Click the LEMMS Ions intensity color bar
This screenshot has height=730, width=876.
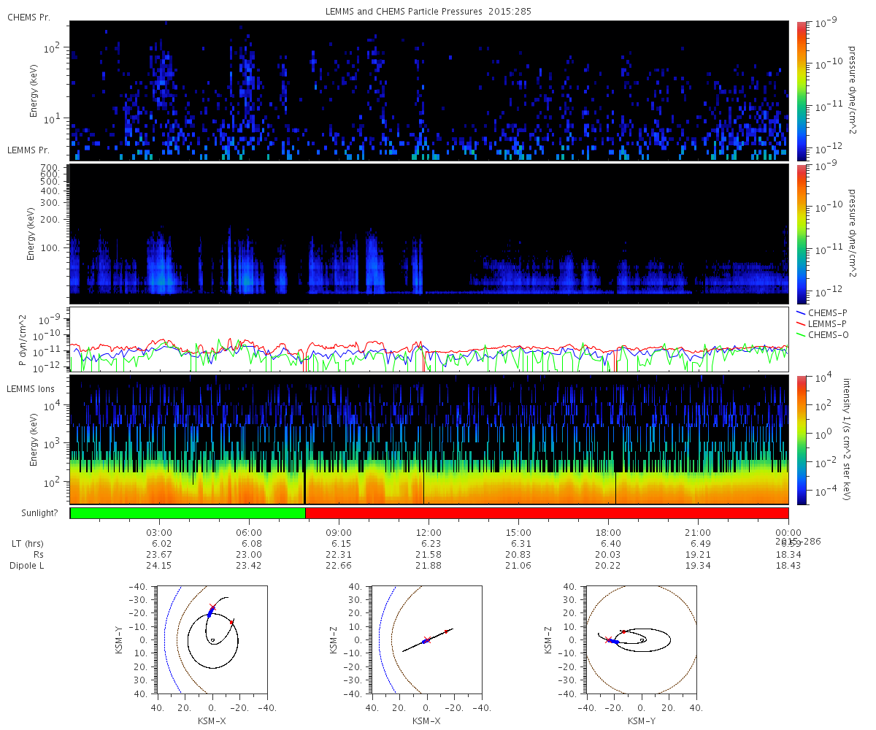(801, 439)
